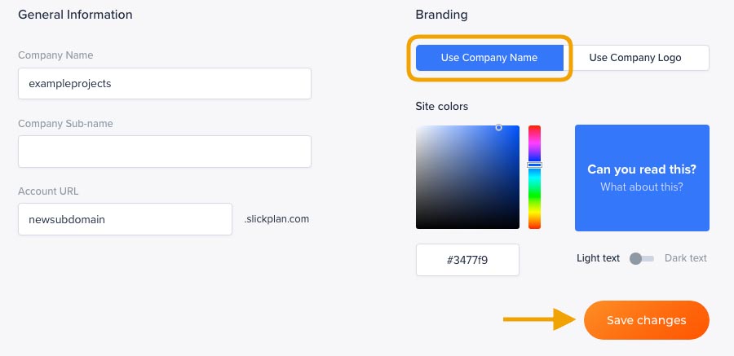
Task: Select the Use Company Name option
Action: 489,58
